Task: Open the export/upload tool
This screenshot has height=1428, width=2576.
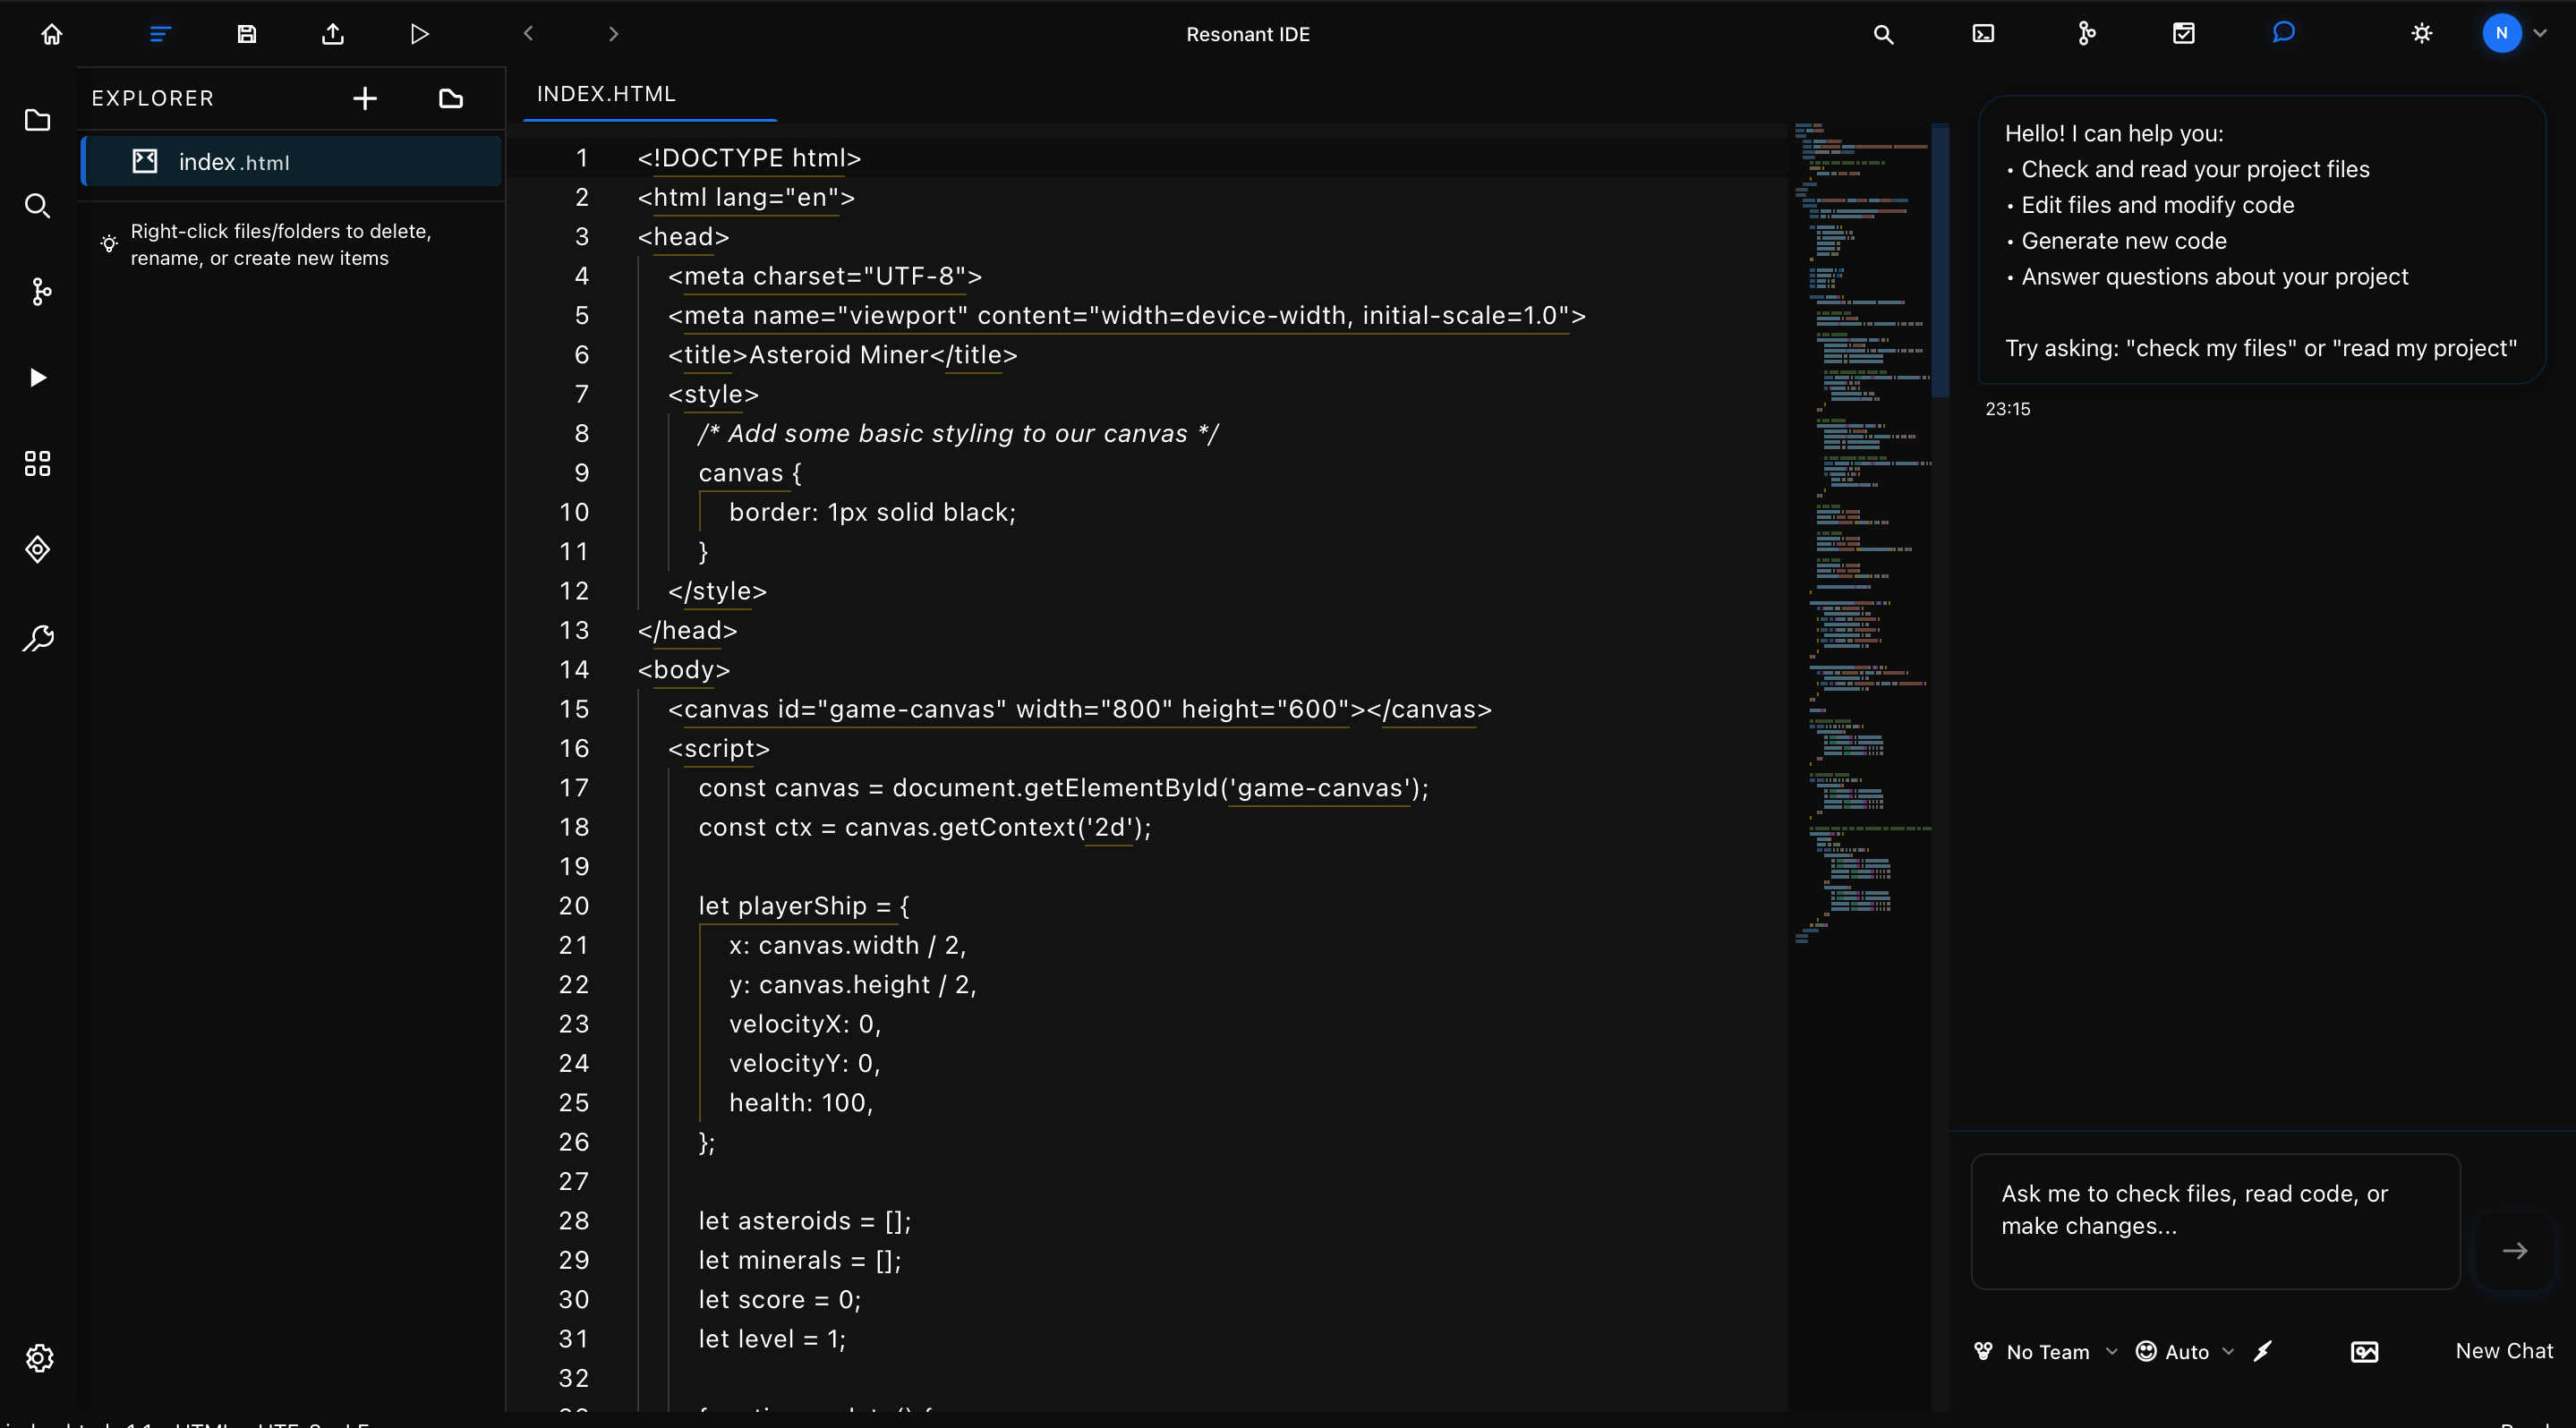Action: point(333,33)
